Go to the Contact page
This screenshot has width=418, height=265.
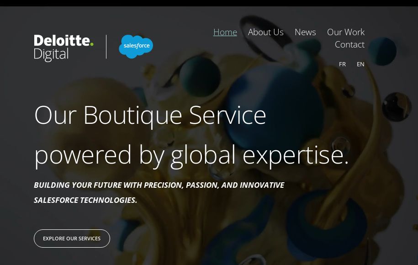[x=349, y=44]
